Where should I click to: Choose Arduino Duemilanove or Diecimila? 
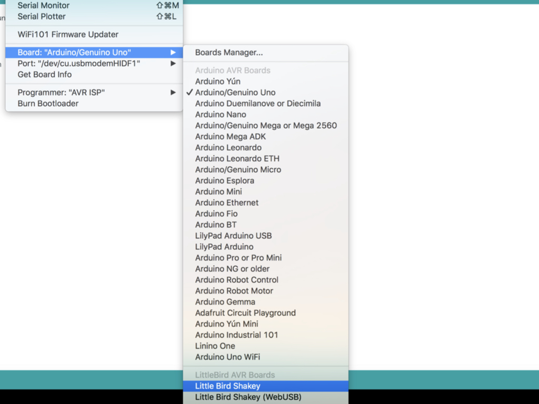coord(266,103)
